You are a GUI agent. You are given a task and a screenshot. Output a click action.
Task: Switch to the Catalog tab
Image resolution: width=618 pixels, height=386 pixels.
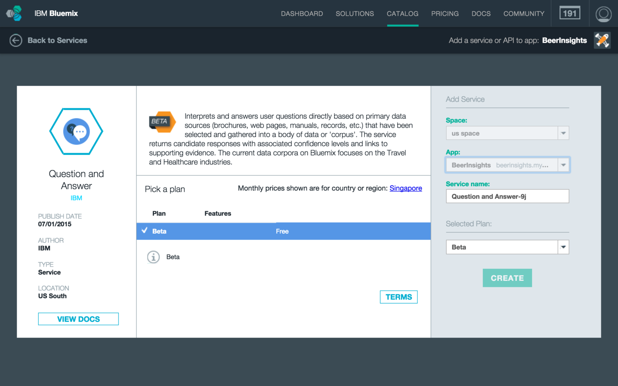(x=403, y=14)
